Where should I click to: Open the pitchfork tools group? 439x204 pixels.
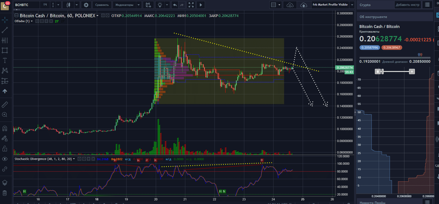click(x=5, y=40)
